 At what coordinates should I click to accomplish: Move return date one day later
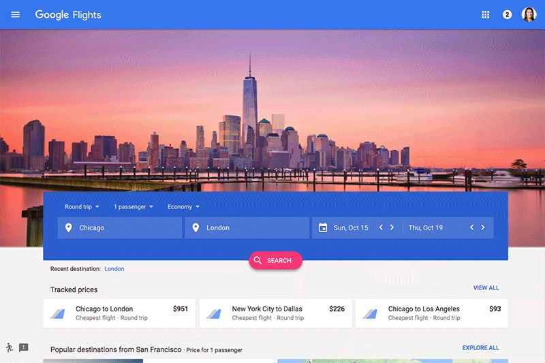(x=483, y=227)
